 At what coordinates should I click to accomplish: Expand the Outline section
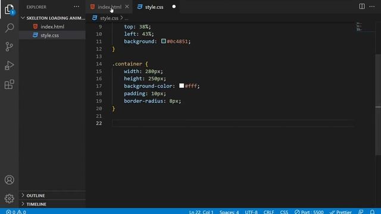click(x=52, y=196)
